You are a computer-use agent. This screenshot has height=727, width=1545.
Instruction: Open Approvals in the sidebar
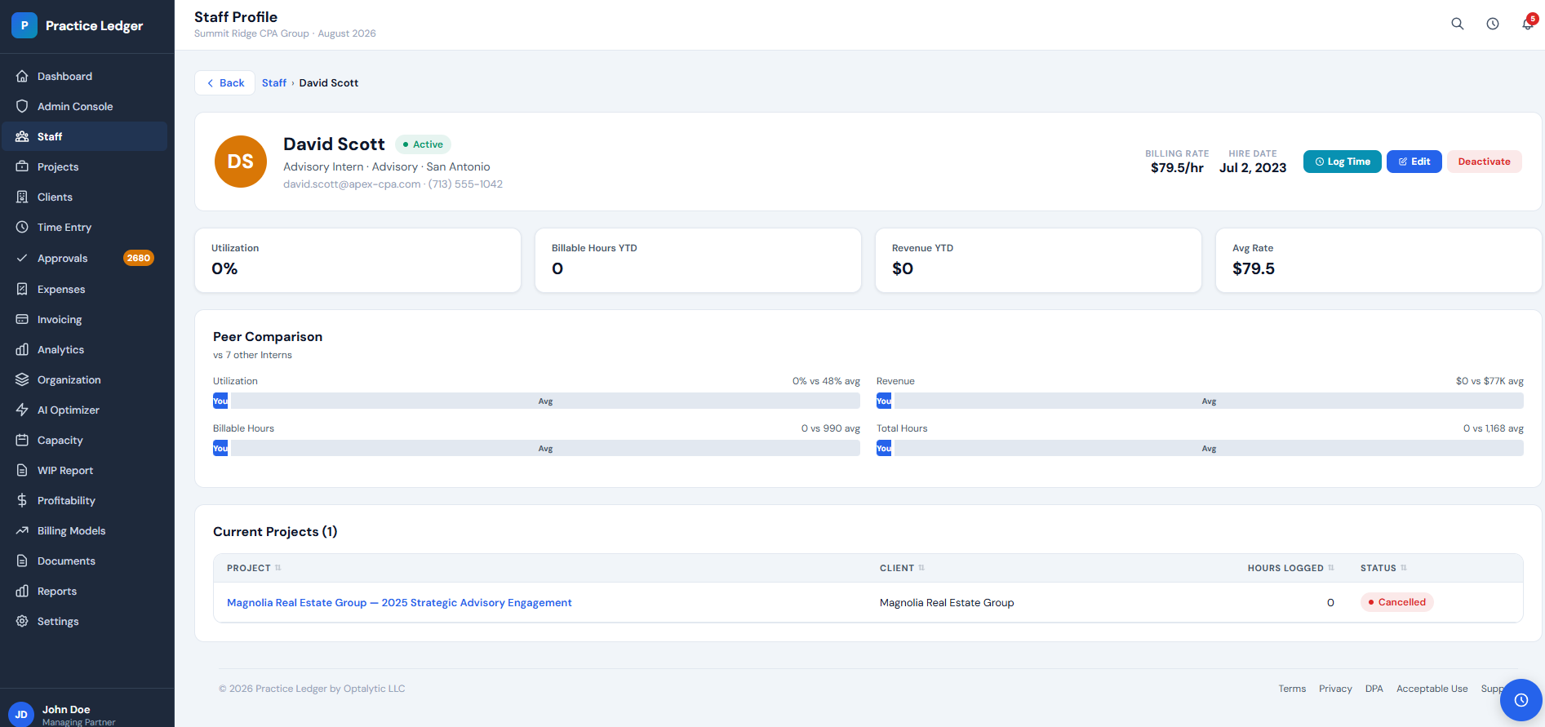pyautogui.click(x=85, y=258)
